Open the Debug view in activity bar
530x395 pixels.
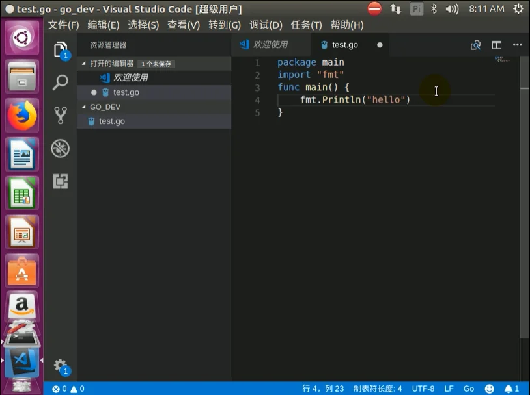pos(61,148)
